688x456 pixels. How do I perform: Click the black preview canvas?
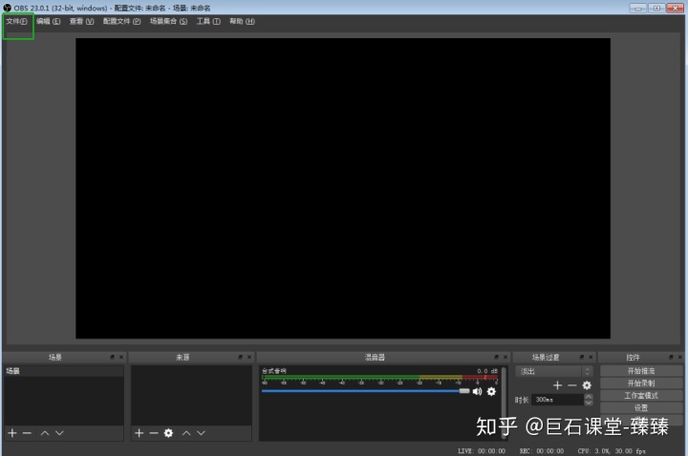pos(343,188)
